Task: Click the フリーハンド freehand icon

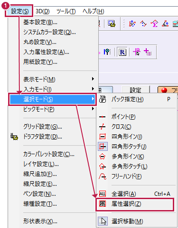Action: (103, 176)
